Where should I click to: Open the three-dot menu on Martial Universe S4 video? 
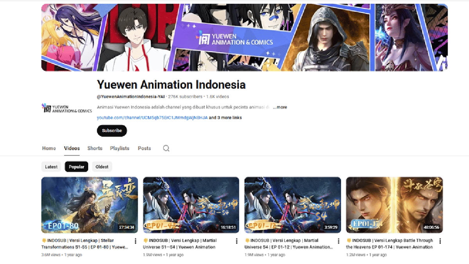[x=338, y=241]
